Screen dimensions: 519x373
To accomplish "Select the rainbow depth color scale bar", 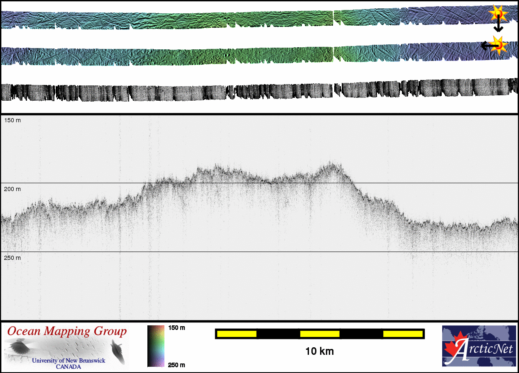I will tap(156, 346).
